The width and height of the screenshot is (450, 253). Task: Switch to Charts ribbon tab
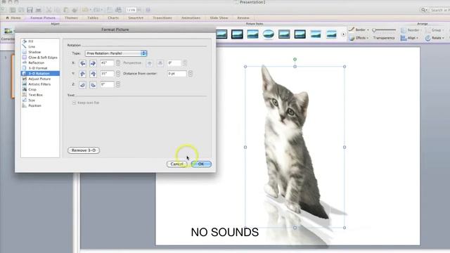pos(113,18)
